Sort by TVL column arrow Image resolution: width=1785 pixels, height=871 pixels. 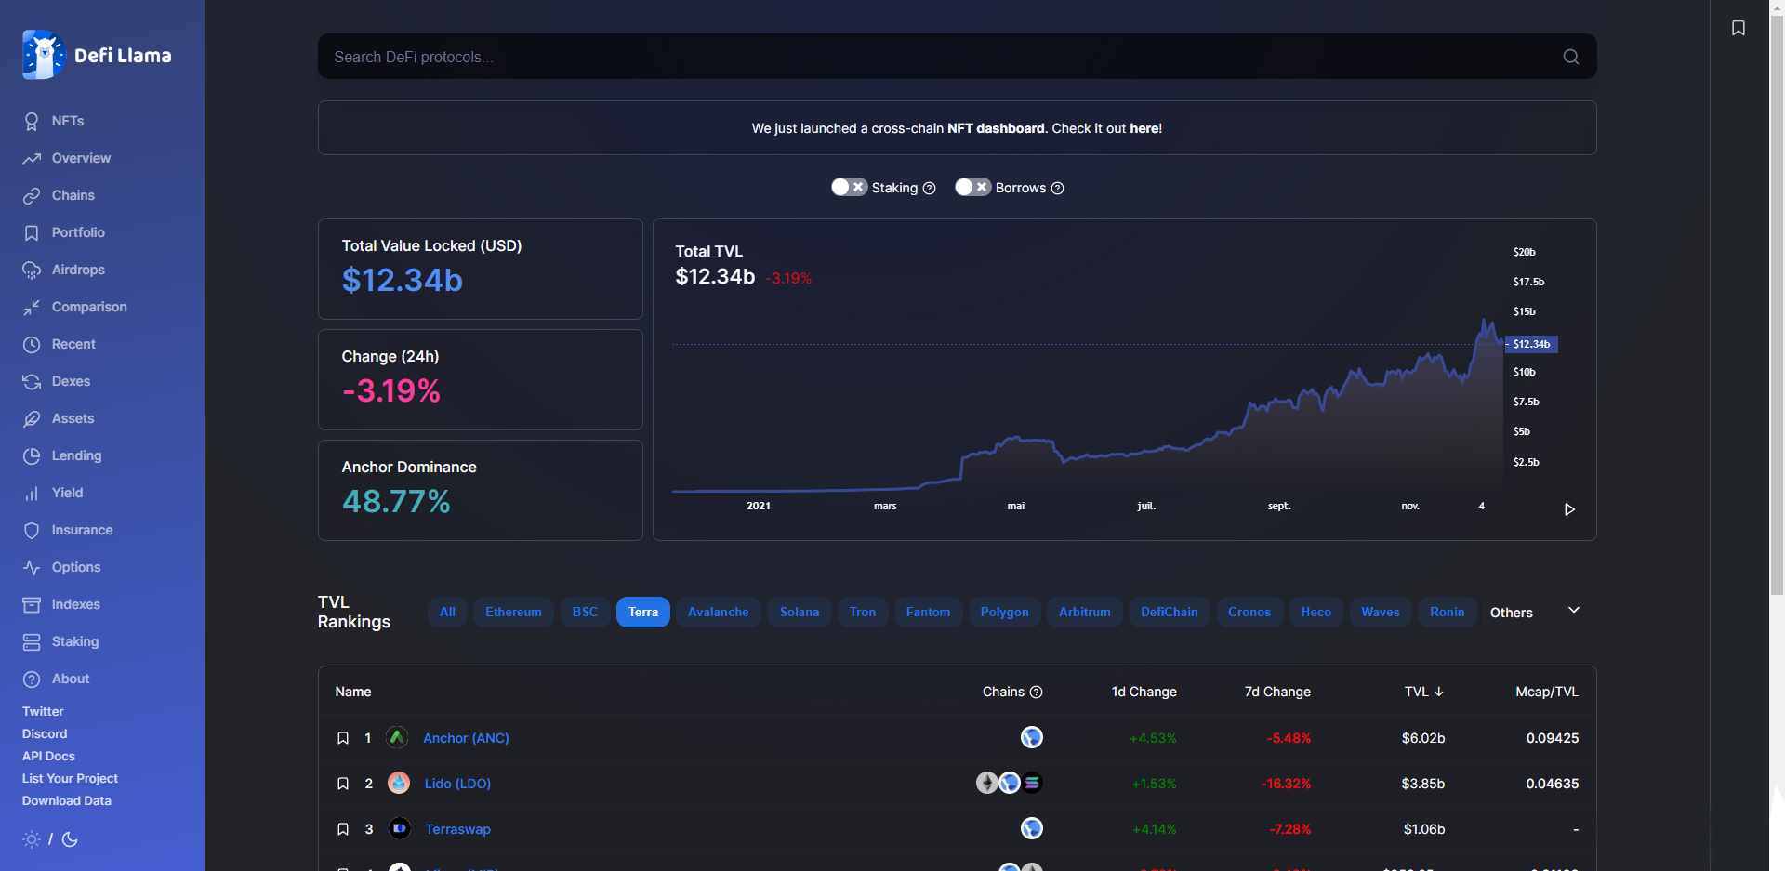pyautogui.click(x=1439, y=692)
